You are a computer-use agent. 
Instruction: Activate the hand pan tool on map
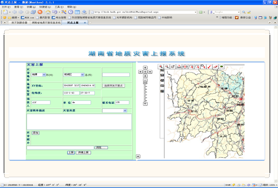click(173, 67)
